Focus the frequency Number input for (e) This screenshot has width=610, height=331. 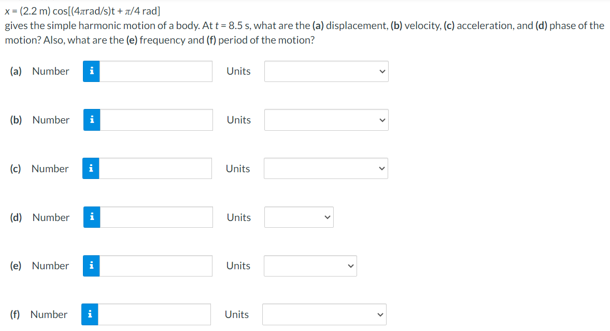tap(156, 266)
